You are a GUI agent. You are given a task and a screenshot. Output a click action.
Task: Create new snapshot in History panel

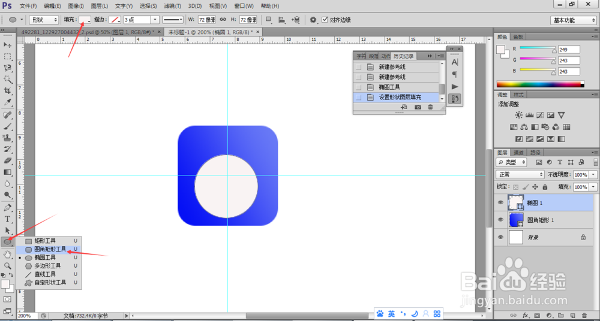pyautogui.click(x=418, y=107)
